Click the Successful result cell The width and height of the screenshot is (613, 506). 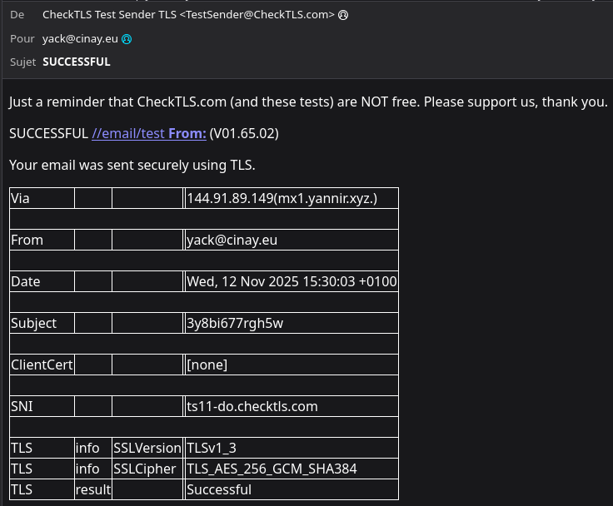point(219,489)
